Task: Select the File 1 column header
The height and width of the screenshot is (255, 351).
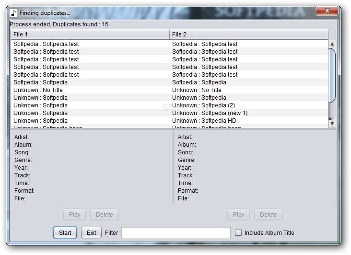Action: coord(90,35)
